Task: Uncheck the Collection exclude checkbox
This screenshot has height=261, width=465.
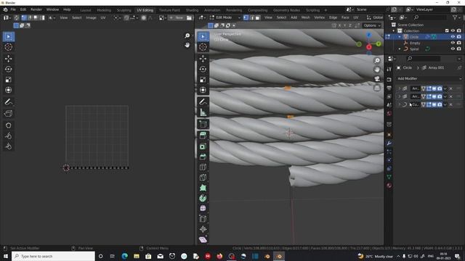Action: (x=447, y=30)
